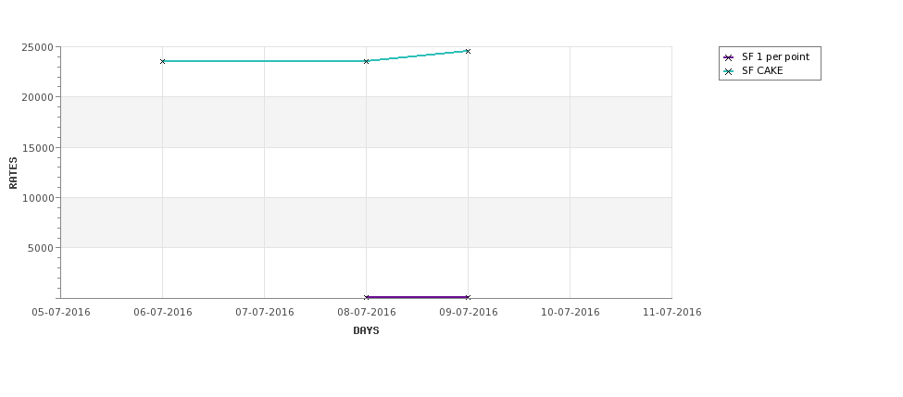Select the SF 1 per point legend marker
The height and width of the screenshot is (397, 903).
pyautogui.click(x=729, y=57)
